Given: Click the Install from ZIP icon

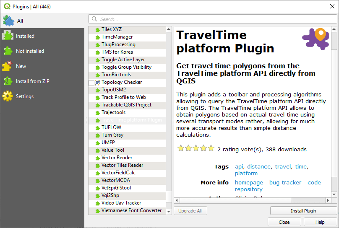Looking at the screenshot, I should (8, 81).
